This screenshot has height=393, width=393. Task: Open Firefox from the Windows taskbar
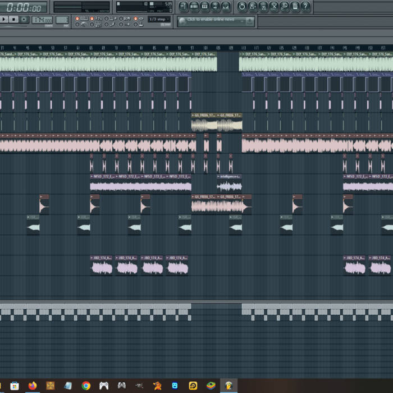pyautogui.click(x=33, y=386)
